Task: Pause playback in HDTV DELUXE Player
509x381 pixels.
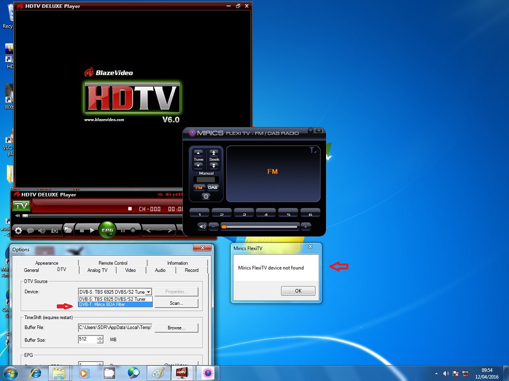Action: [123, 230]
